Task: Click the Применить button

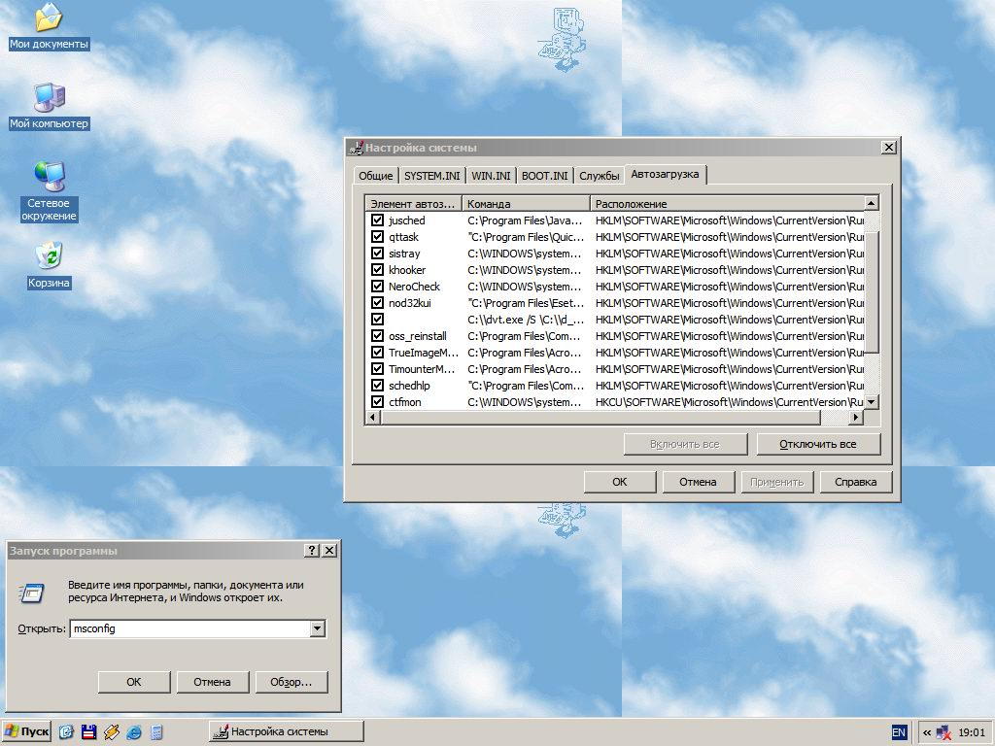Action: pos(776,482)
